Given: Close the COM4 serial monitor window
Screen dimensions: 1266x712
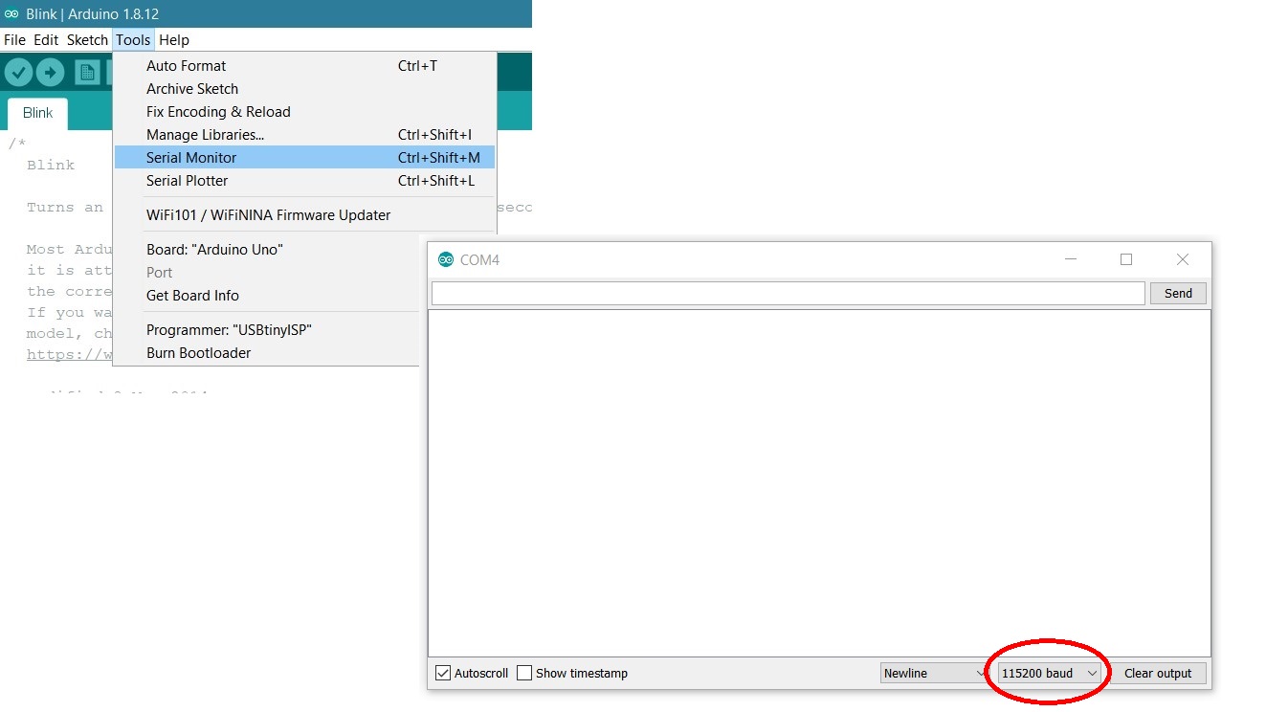Looking at the screenshot, I should [1183, 259].
